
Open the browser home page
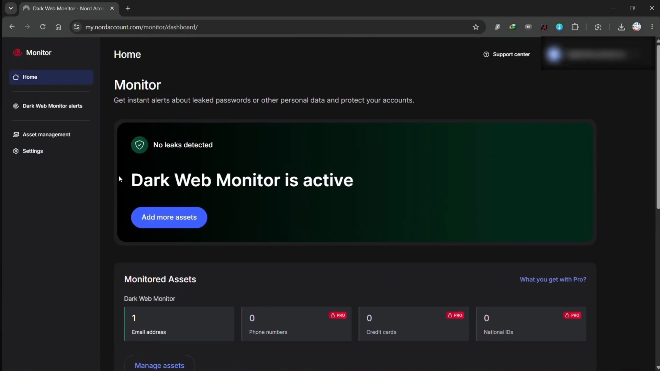[x=58, y=27]
